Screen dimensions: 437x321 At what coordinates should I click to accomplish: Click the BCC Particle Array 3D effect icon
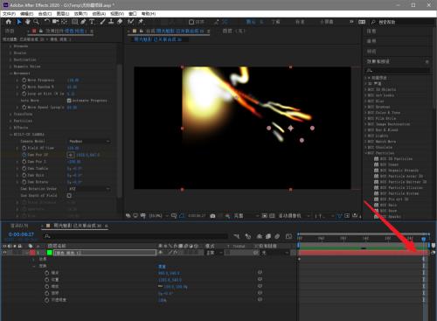click(x=376, y=176)
